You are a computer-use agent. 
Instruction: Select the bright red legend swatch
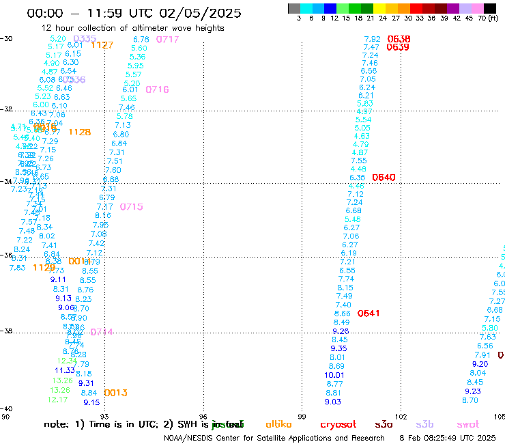coord(416,8)
